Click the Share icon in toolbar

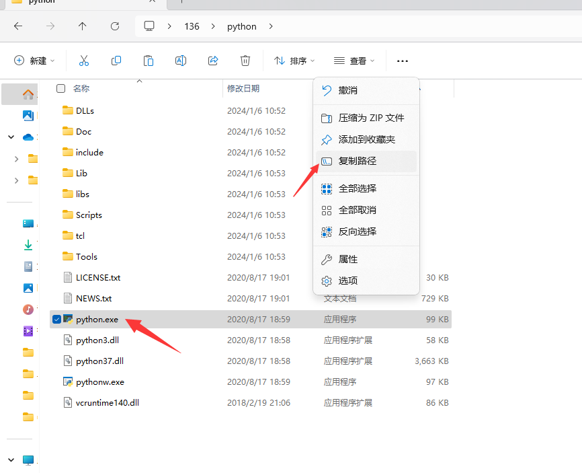tap(213, 61)
